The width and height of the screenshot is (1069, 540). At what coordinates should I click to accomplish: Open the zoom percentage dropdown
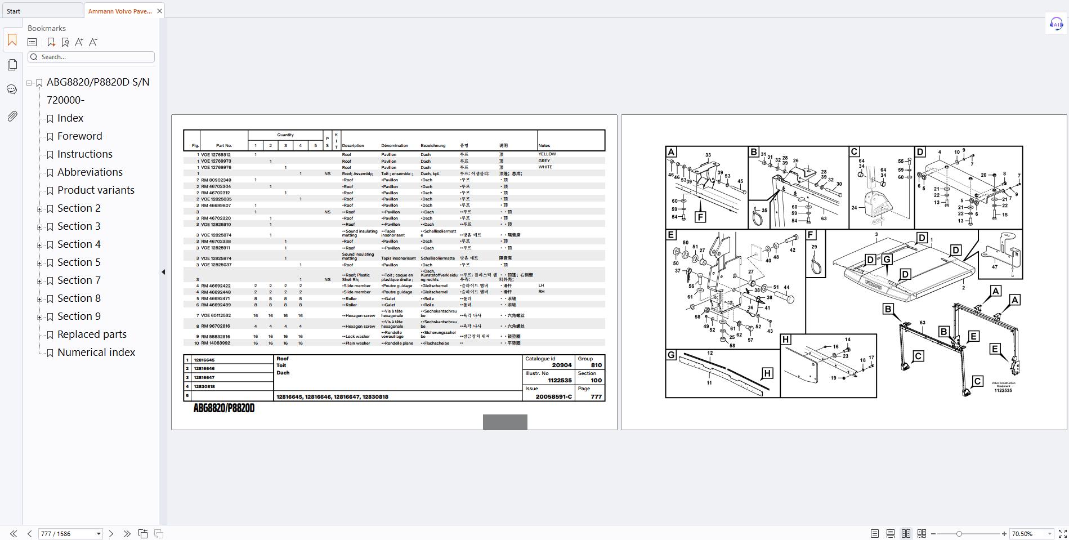coord(1050,533)
